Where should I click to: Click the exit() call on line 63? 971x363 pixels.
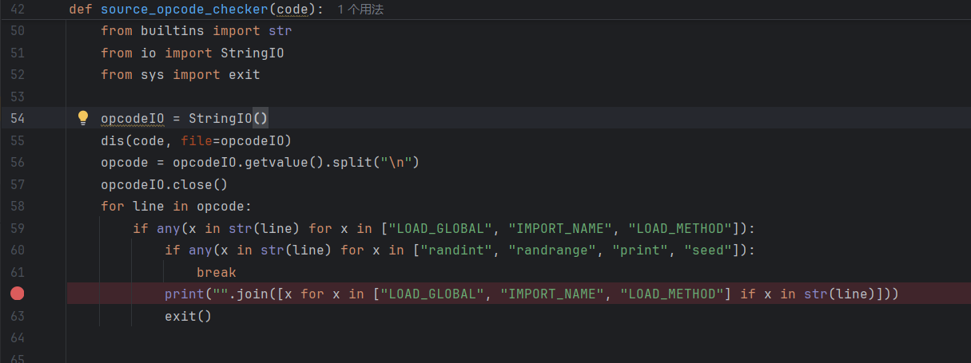point(188,316)
